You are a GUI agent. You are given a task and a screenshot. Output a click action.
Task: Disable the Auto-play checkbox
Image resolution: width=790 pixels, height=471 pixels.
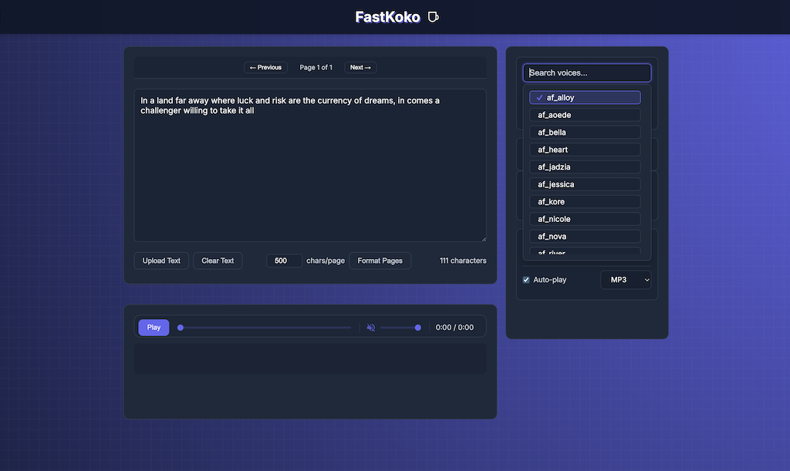pyautogui.click(x=526, y=280)
